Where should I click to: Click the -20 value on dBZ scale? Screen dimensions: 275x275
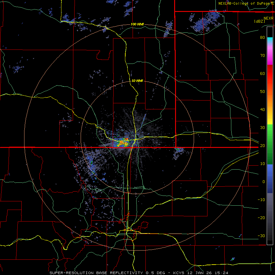[261, 218]
